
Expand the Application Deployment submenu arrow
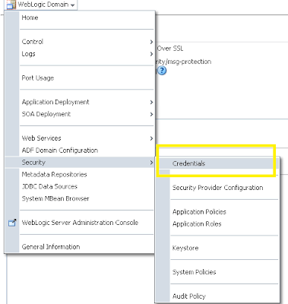click(151, 102)
